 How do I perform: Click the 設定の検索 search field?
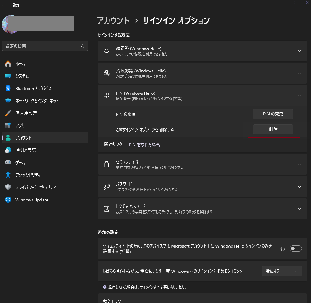click(x=45, y=46)
